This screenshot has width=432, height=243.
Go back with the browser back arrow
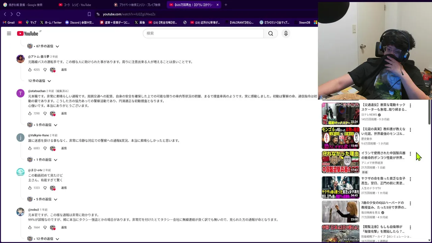(5, 14)
